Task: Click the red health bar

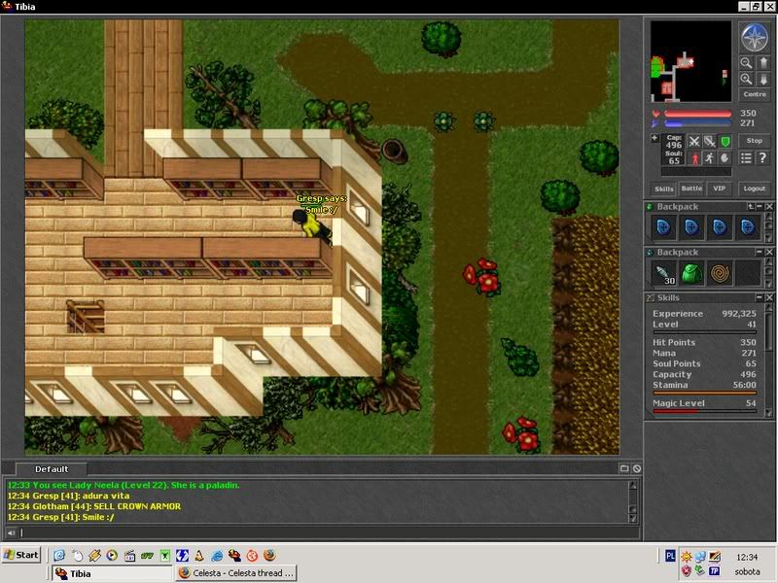Action: pyautogui.click(x=697, y=114)
